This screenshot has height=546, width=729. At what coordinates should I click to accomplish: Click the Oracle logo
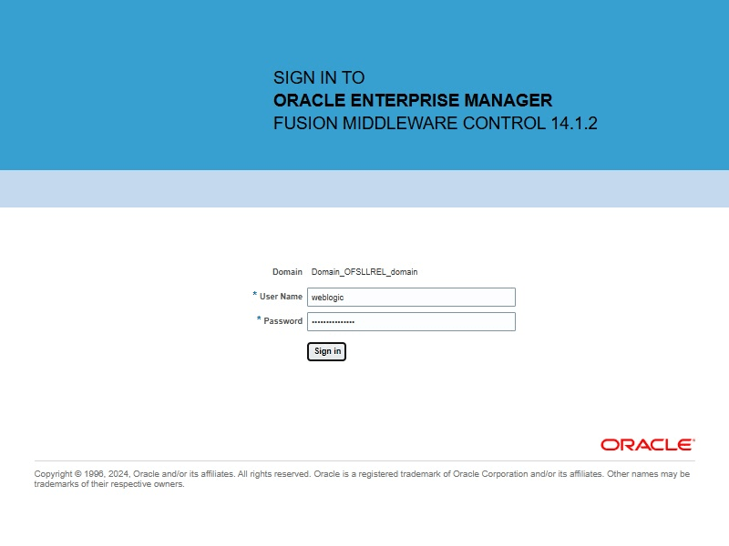(x=648, y=445)
